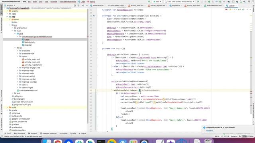Click the Debug app bug icon

pos(209,2)
